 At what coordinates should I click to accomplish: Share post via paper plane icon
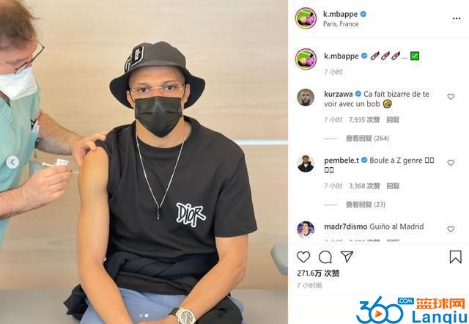pyautogui.click(x=347, y=257)
